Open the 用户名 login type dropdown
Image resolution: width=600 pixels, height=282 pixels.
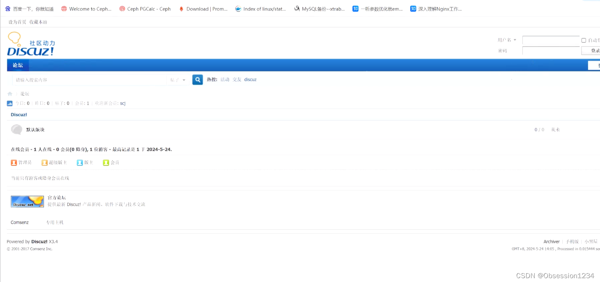tap(507, 40)
